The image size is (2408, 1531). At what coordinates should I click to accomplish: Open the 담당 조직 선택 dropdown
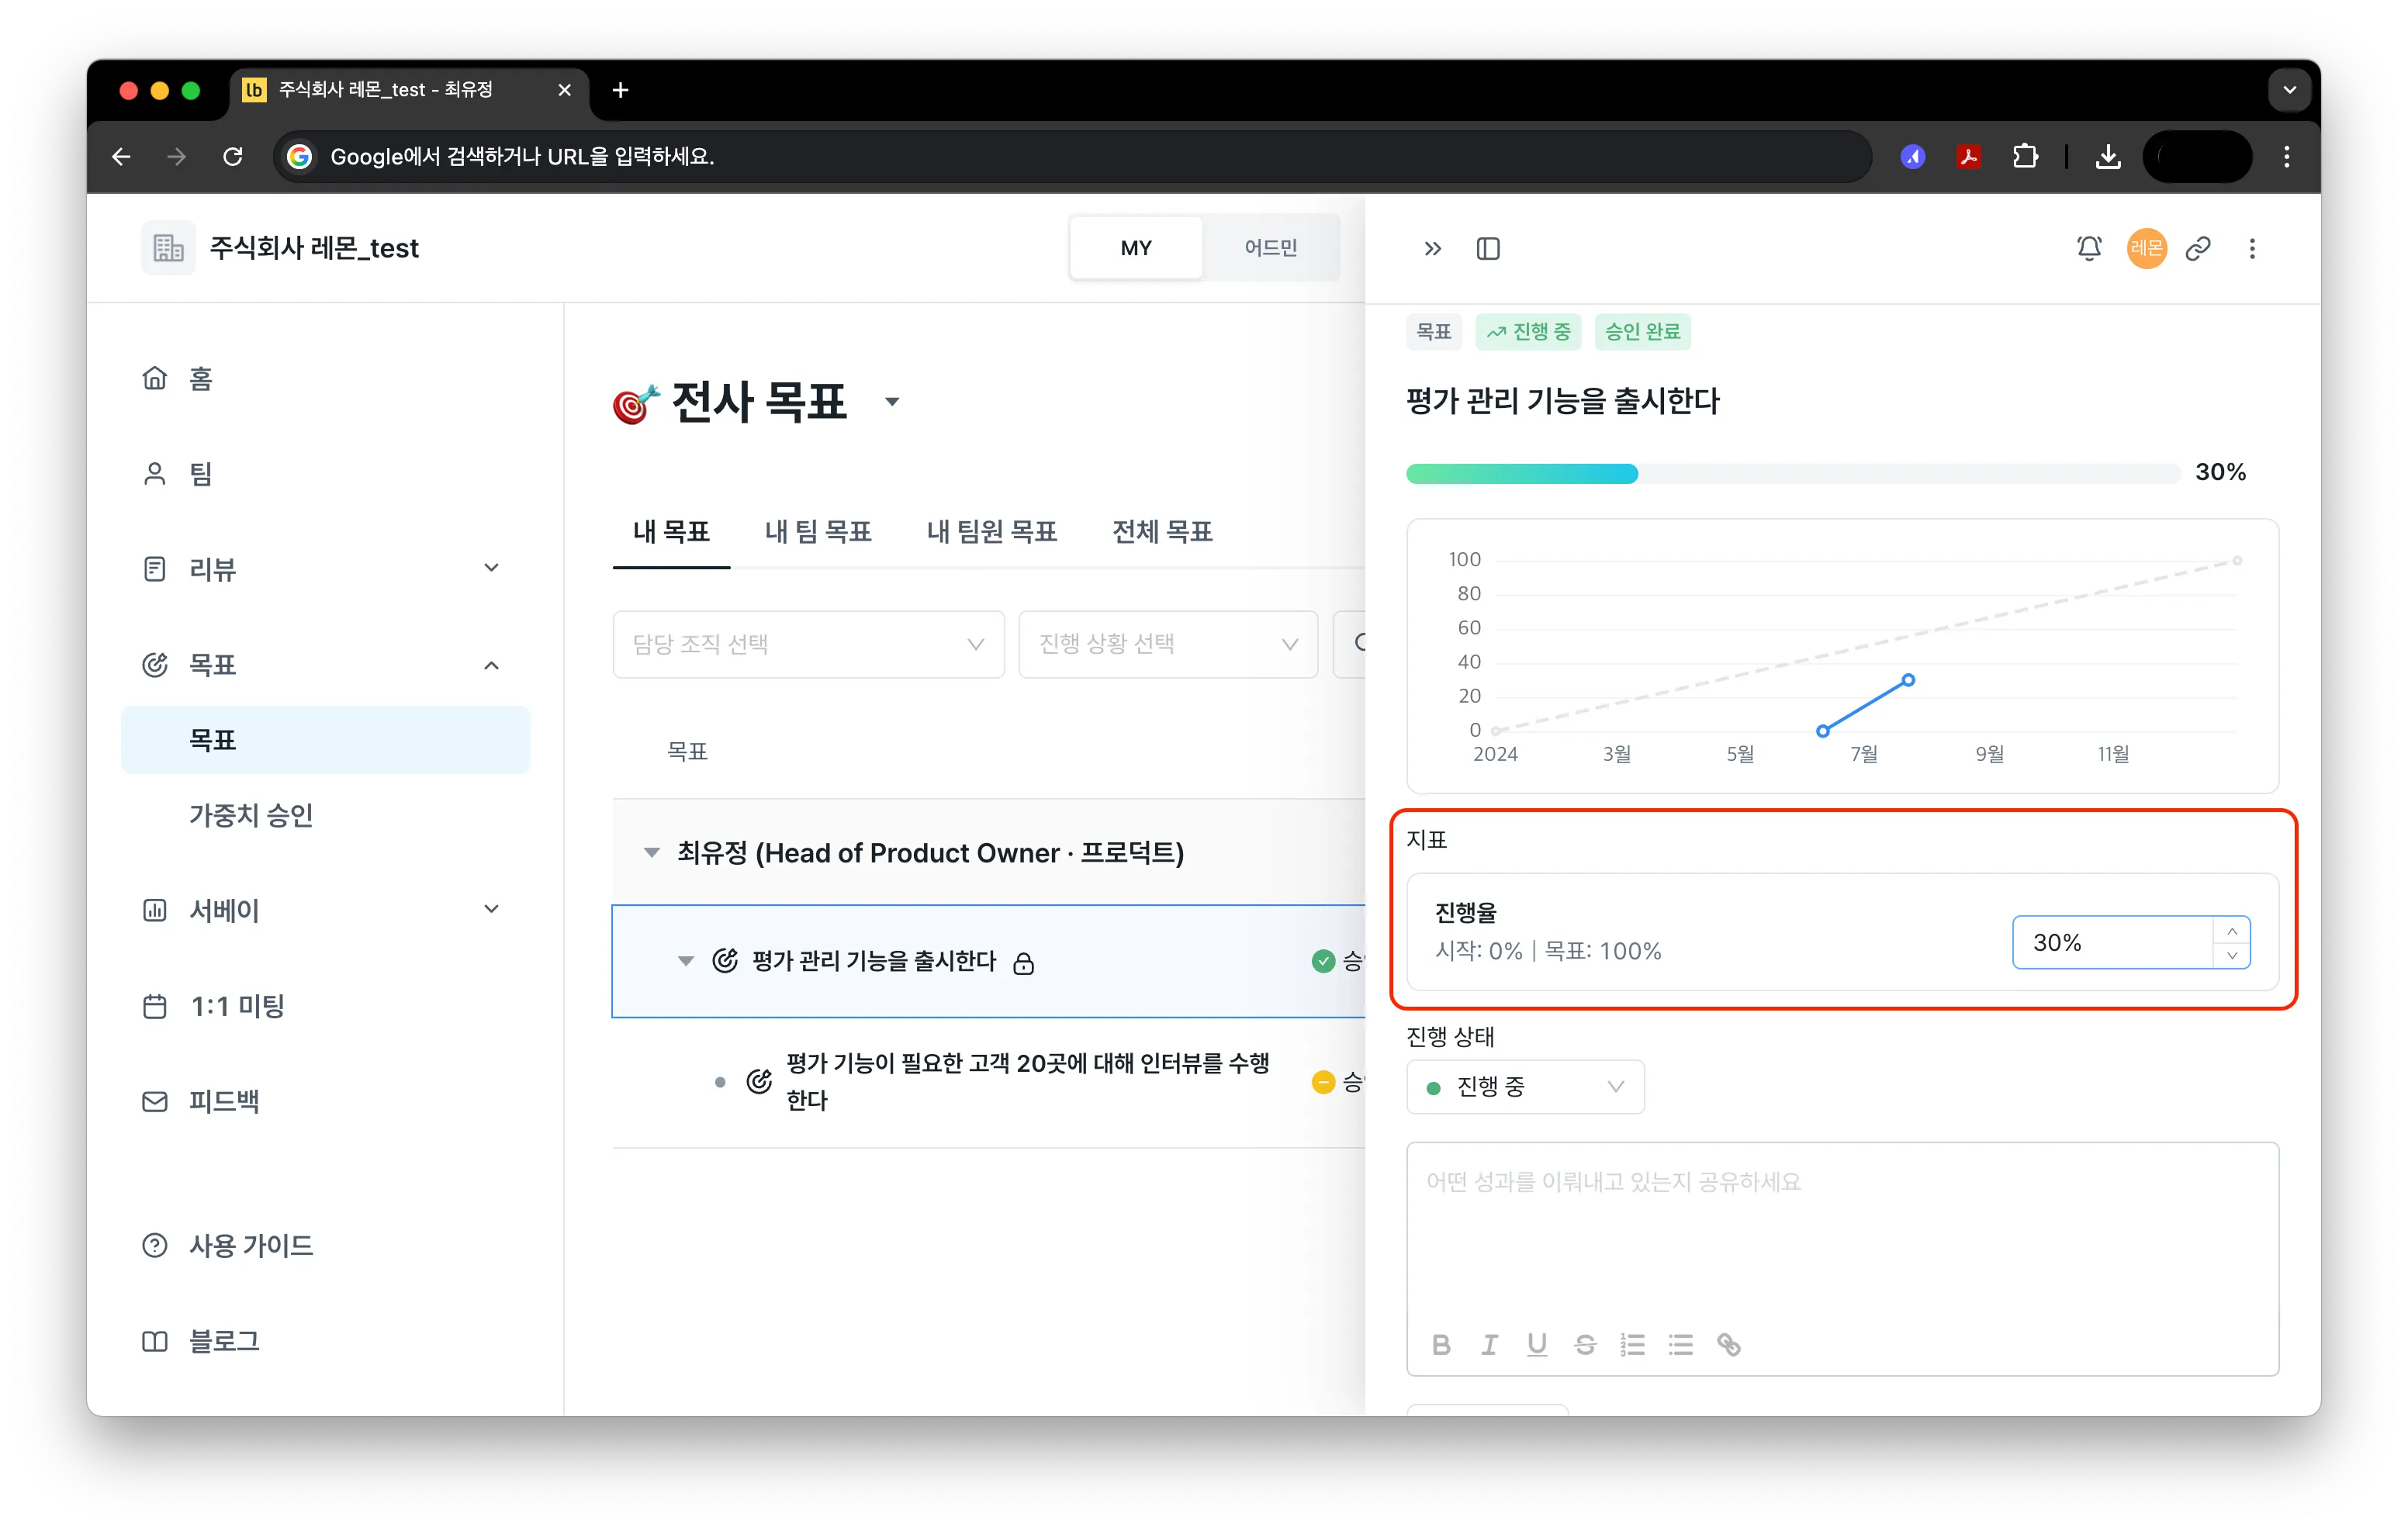[x=808, y=644]
